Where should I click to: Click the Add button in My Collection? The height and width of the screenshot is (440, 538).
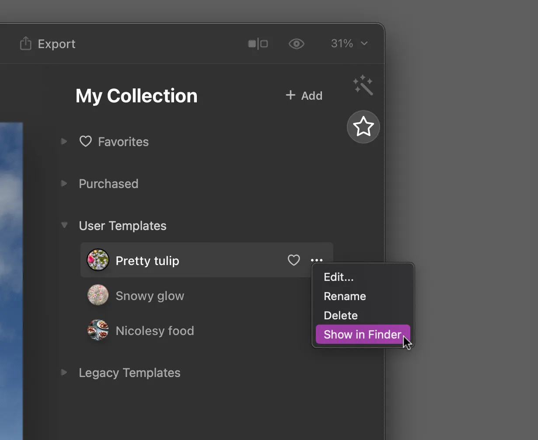coord(304,96)
